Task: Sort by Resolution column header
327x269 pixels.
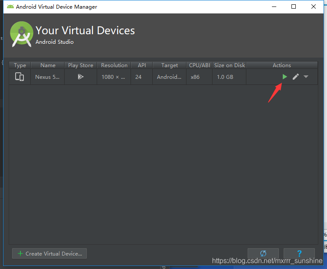Action: pyautogui.click(x=114, y=65)
